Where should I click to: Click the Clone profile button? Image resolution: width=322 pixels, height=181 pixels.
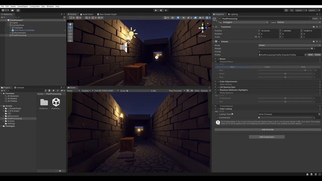pos(317,55)
